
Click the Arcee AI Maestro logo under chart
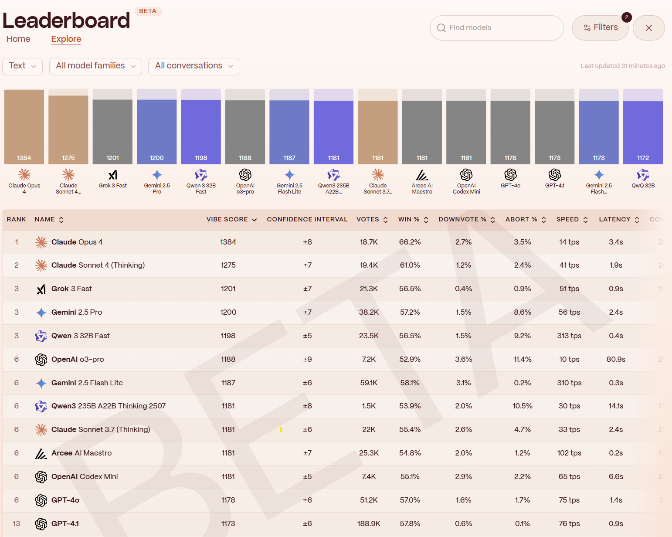422,175
